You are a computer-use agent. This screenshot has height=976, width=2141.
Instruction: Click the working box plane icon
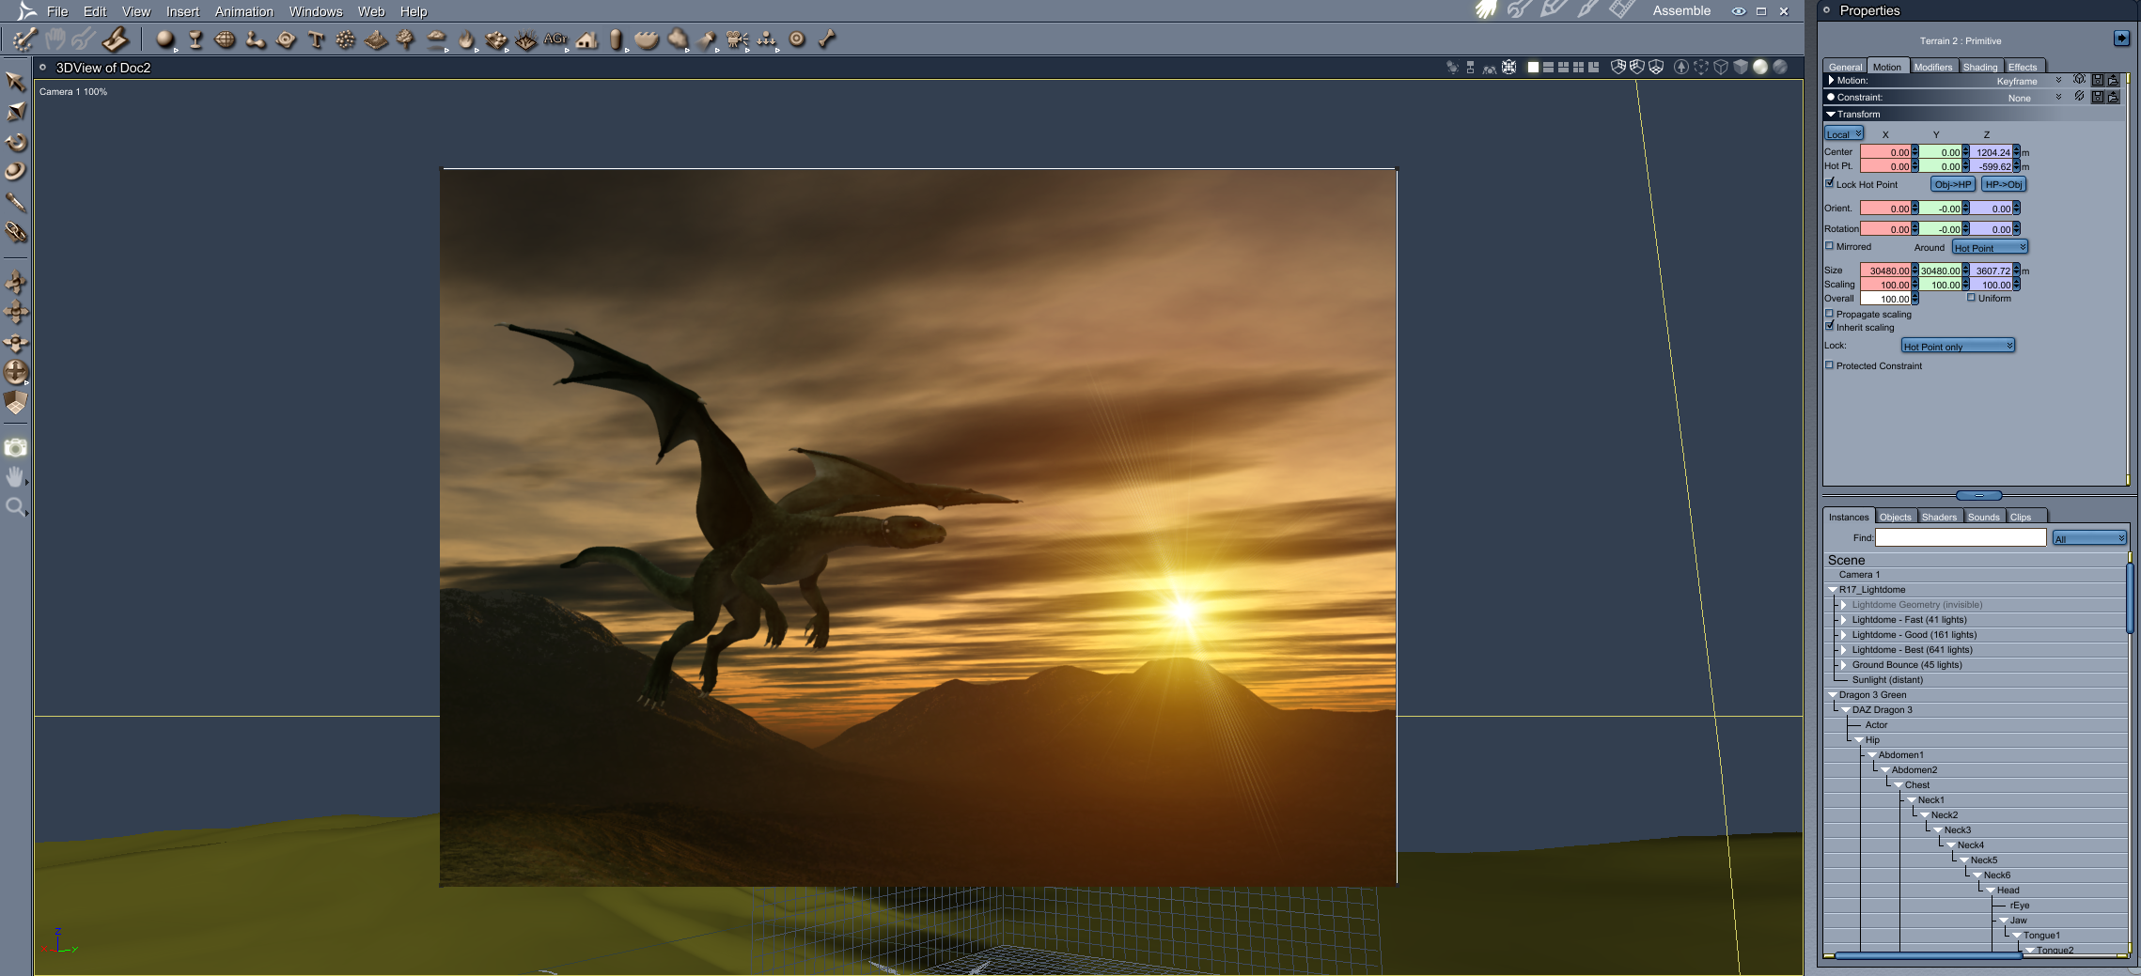[x=16, y=403]
